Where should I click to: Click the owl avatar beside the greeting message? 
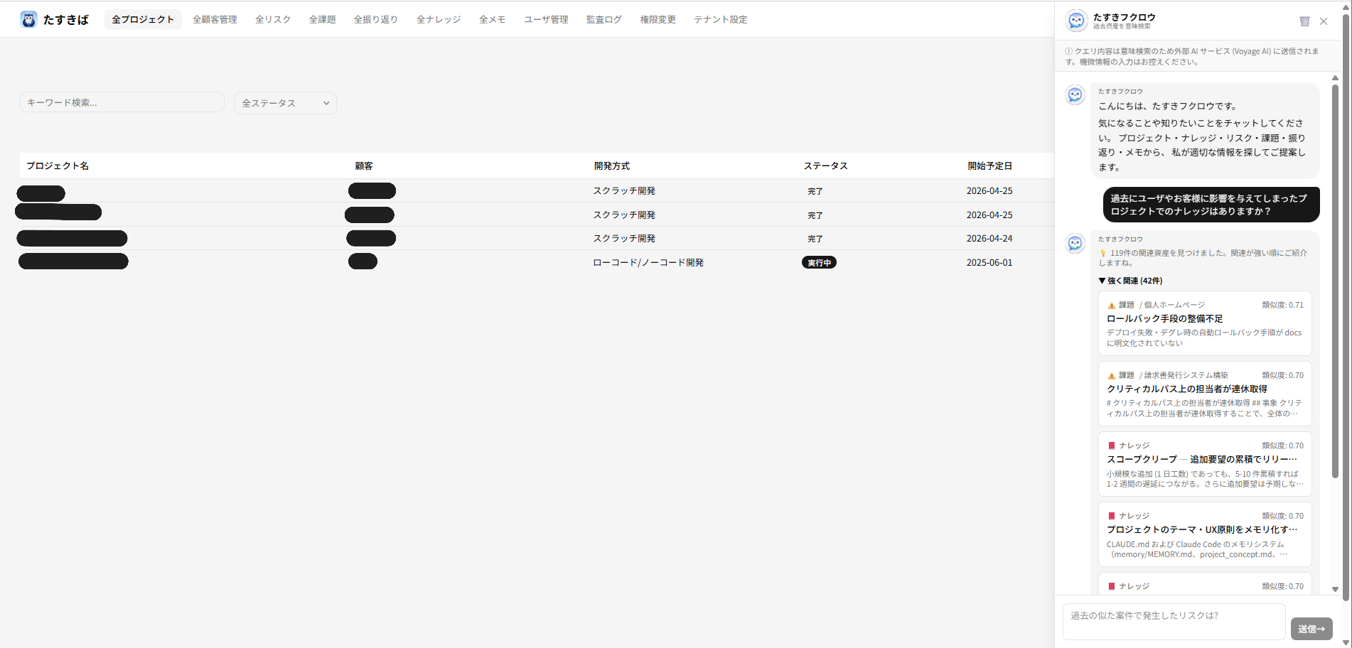click(1075, 94)
